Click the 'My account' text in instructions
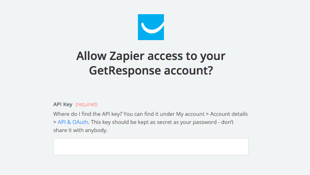Image resolution: width=310 pixels, height=175 pixels. pyautogui.click(x=190, y=114)
